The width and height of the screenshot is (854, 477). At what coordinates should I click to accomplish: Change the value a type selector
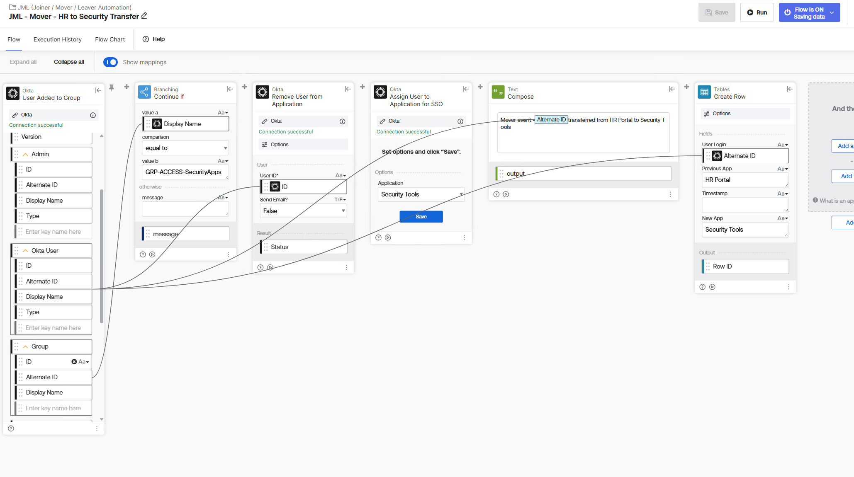(x=223, y=113)
